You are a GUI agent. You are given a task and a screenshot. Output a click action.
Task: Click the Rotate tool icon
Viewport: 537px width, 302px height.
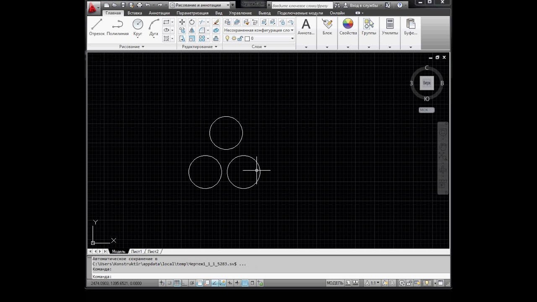pyautogui.click(x=192, y=22)
